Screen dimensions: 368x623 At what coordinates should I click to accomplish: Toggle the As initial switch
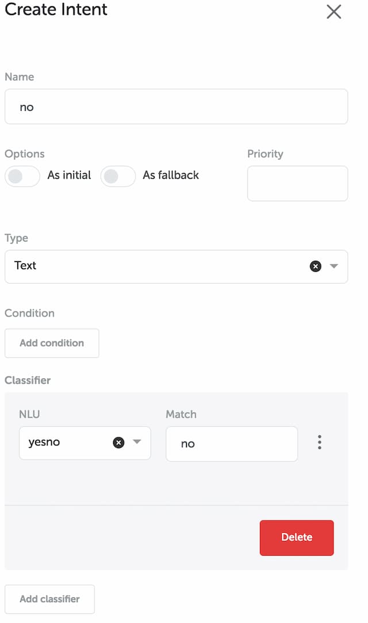pyautogui.click(x=22, y=176)
